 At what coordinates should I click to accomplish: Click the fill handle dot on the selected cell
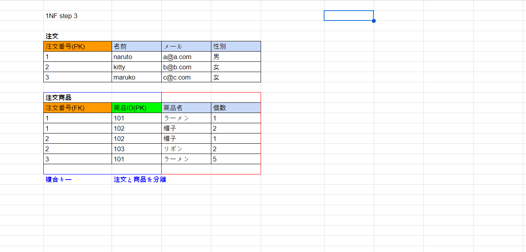(373, 20)
